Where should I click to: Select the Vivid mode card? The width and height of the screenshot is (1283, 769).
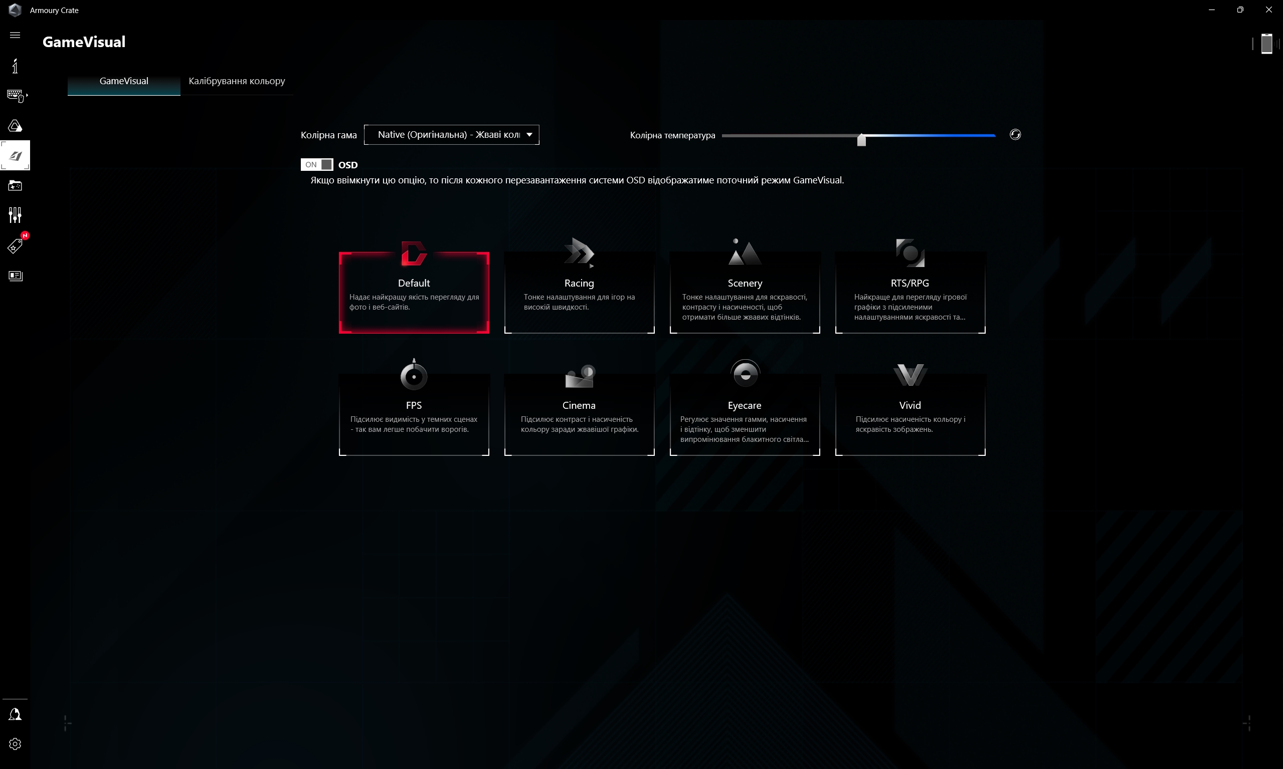coord(909,414)
